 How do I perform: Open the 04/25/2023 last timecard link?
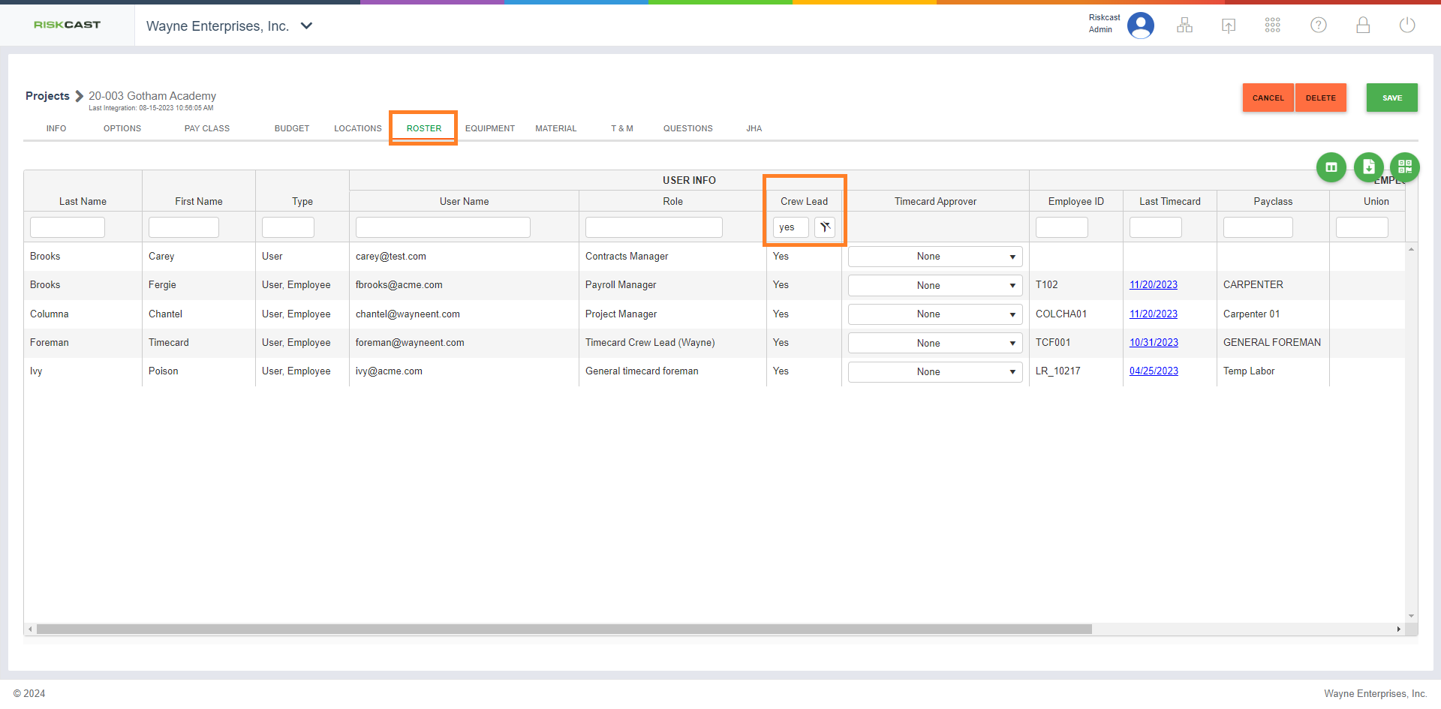tap(1154, 371)
